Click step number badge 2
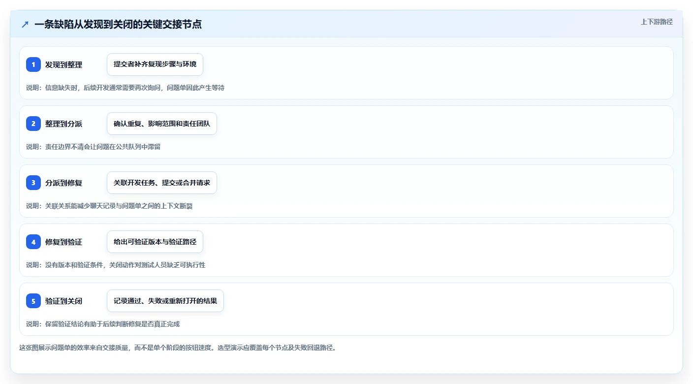The image size is (693, 384). (33, 124)
